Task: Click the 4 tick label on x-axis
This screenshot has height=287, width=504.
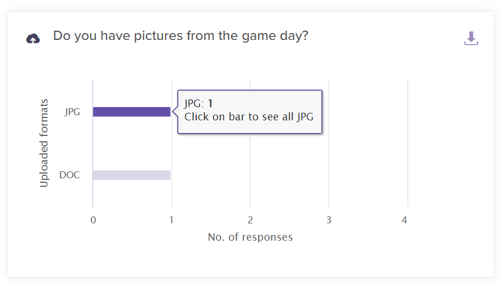Action: click(404, 220)
